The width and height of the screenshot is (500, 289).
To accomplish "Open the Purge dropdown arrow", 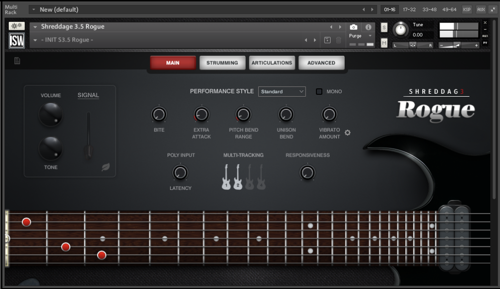I will [x=370, y=36].
